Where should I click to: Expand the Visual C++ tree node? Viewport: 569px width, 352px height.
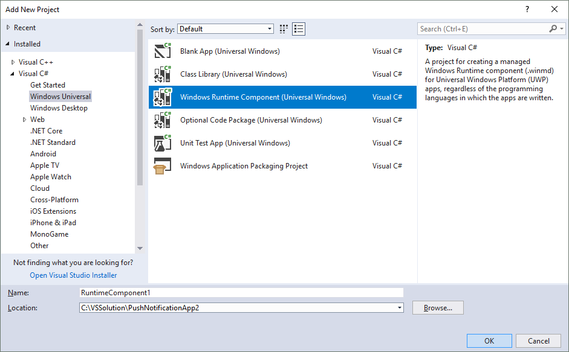(13, 62)
